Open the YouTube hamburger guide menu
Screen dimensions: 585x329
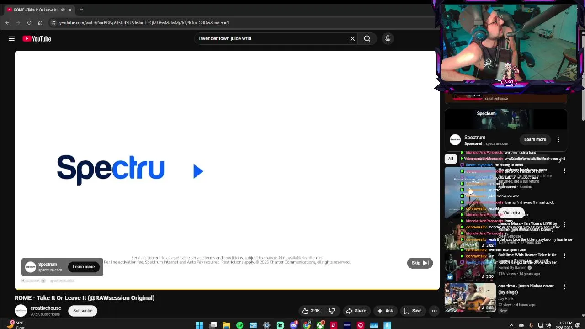coord(11,39)
